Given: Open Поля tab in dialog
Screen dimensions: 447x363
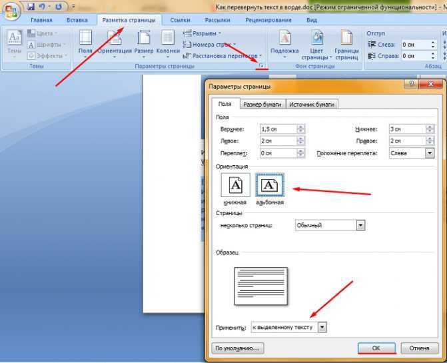Looking at the screenshot, I should pyautogui.click(x=225, y=104).
